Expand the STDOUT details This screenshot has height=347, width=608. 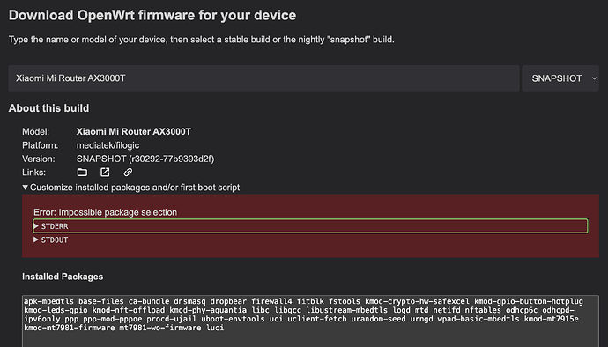coord(51,240)
